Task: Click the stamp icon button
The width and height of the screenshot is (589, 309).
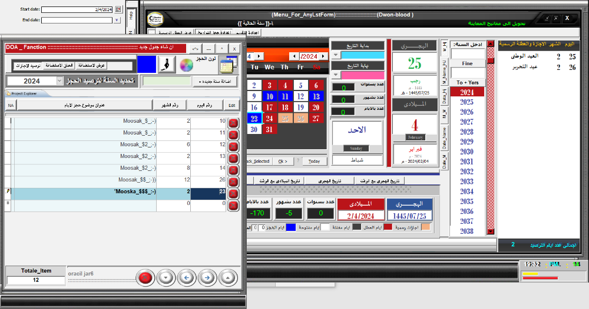Action: tap(166, 65)
